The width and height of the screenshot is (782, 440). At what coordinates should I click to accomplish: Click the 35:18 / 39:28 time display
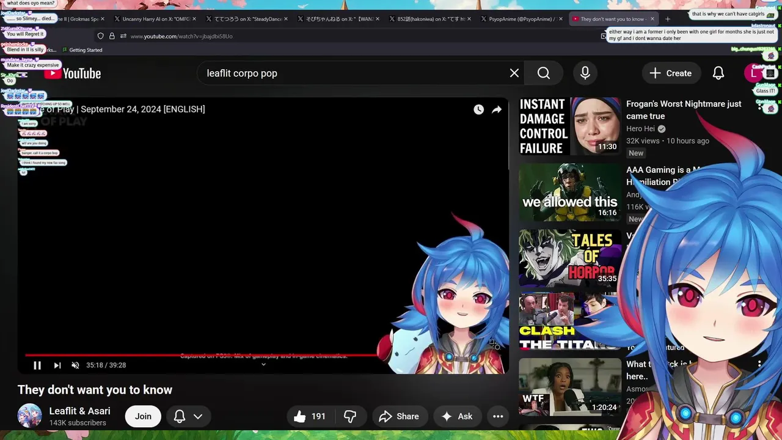click(106, 365)
